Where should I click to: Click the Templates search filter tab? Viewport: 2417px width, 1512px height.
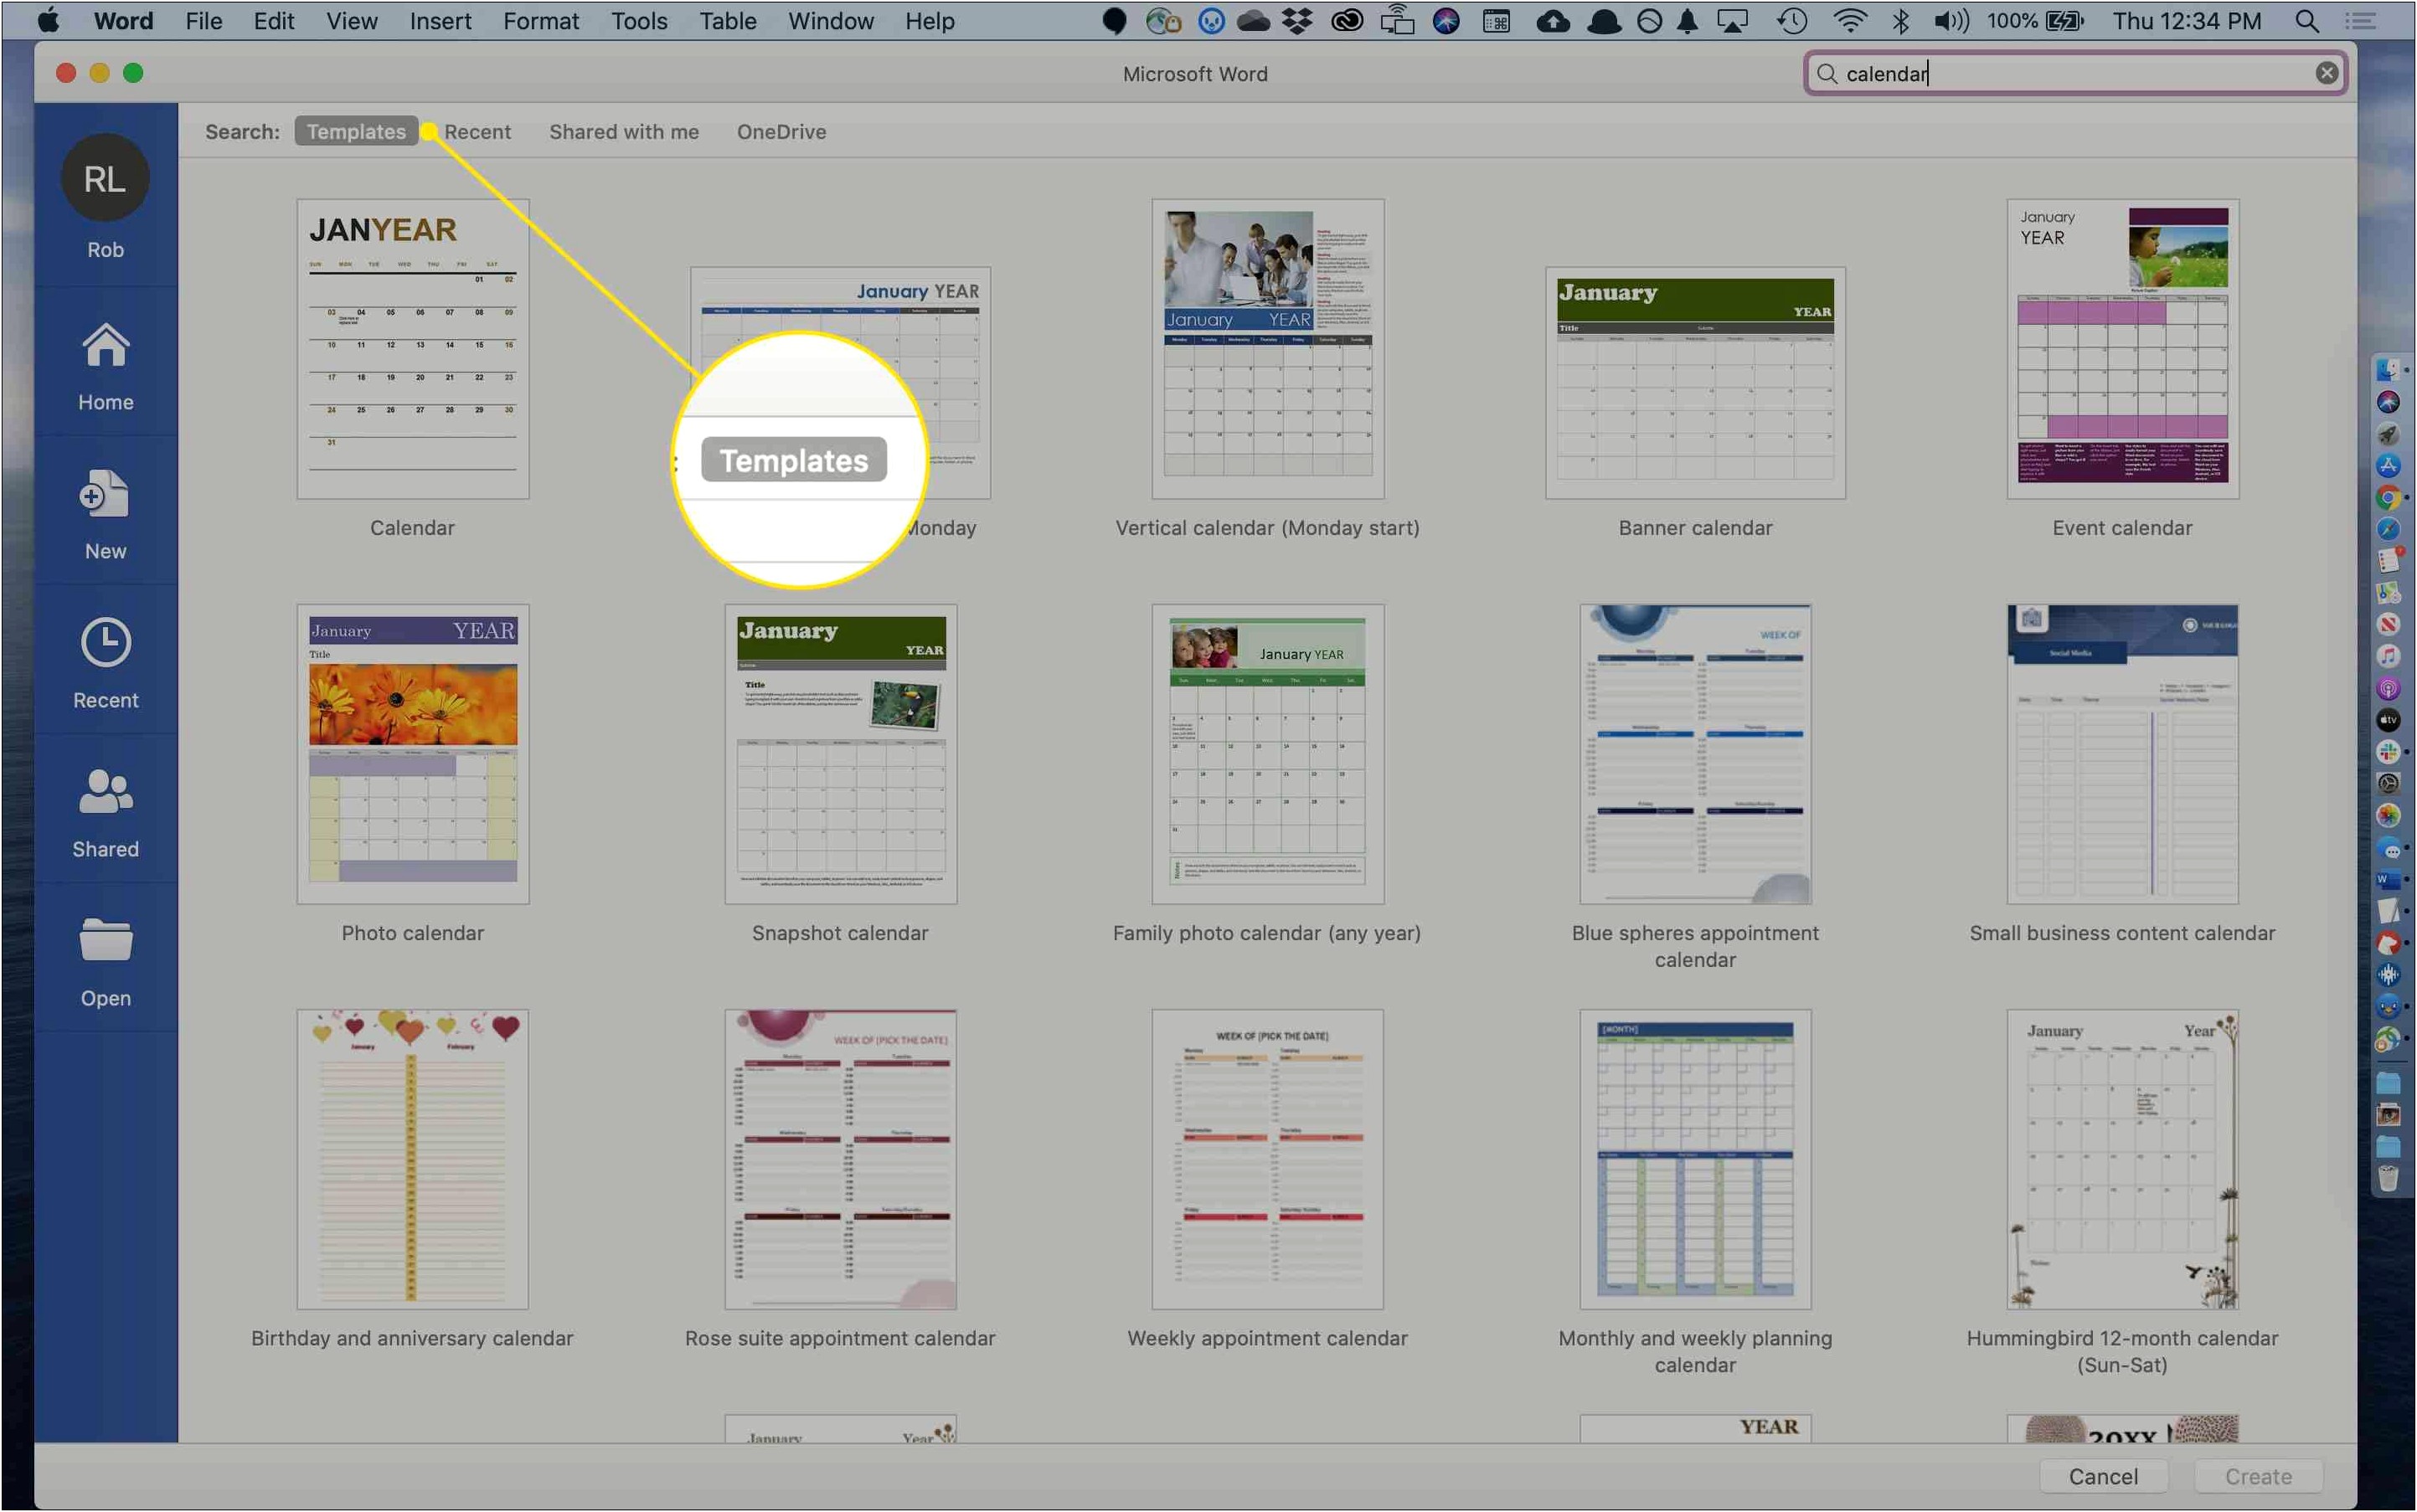coord(355,131)
